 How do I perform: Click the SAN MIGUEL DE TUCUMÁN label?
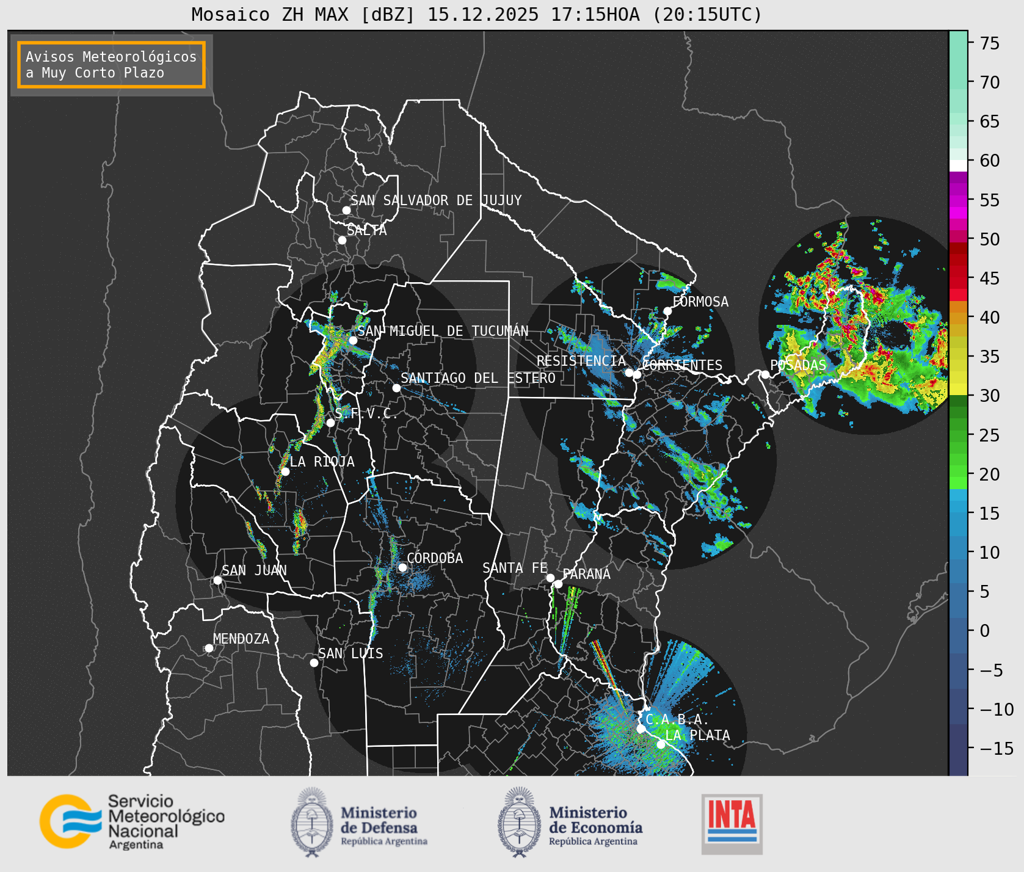[443, 331]
